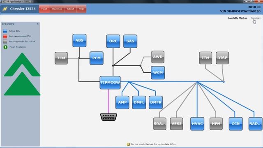Open the Routines menu
The image size is (263, 148).
[57, 9]
